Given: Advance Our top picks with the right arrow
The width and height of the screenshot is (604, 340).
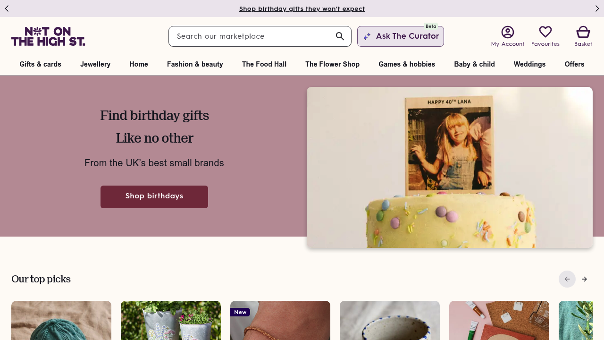Looking at the screenshot, I should tap(584, 279).
